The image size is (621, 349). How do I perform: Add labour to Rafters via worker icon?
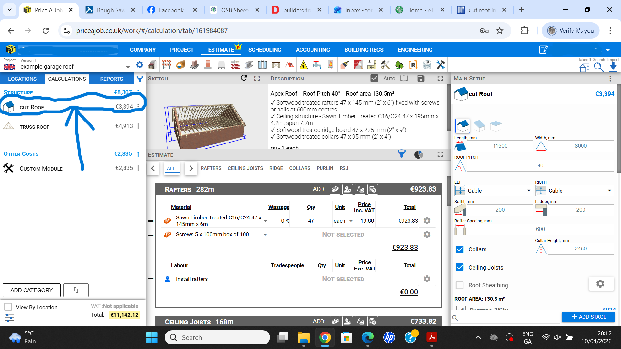(x=347, y=189)
